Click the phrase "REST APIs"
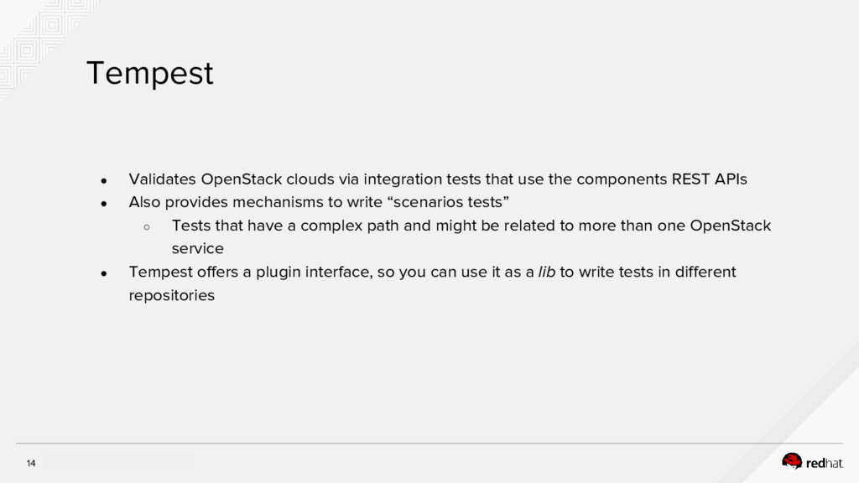The image size is (859, 483). 709,179
